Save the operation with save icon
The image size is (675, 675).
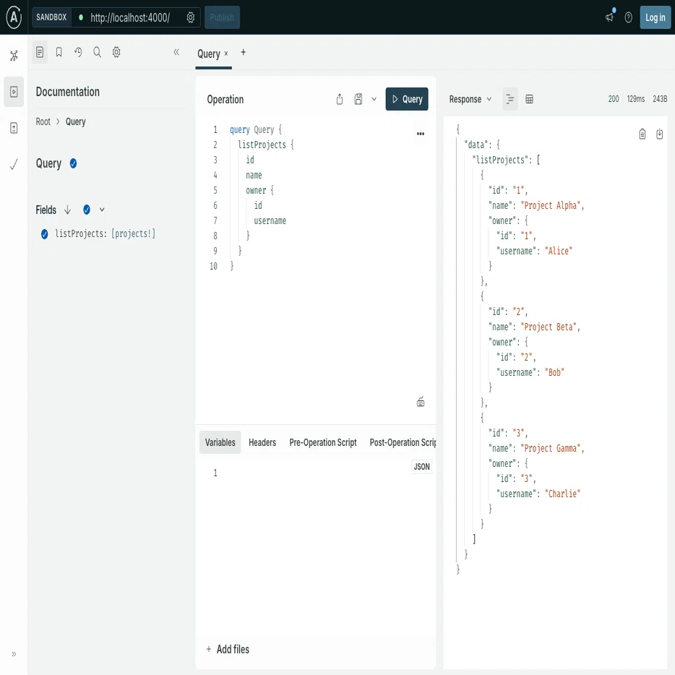[x=358, y=100]
